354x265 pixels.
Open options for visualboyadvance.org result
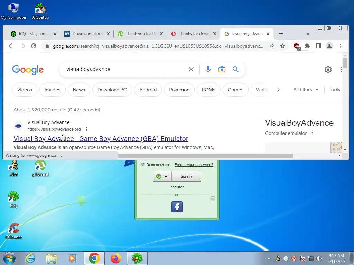pos(86,129)
